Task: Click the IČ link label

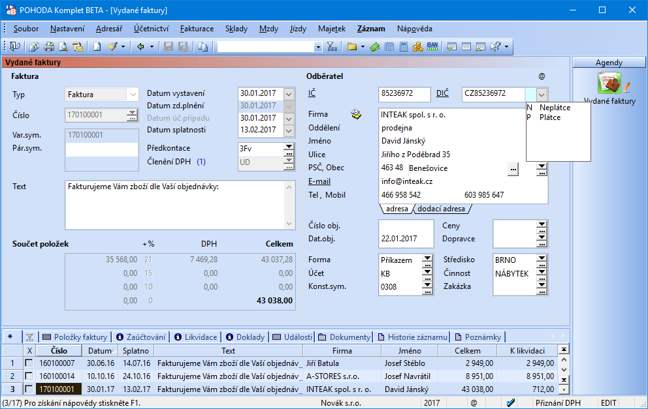Action: tap(312, 93)
